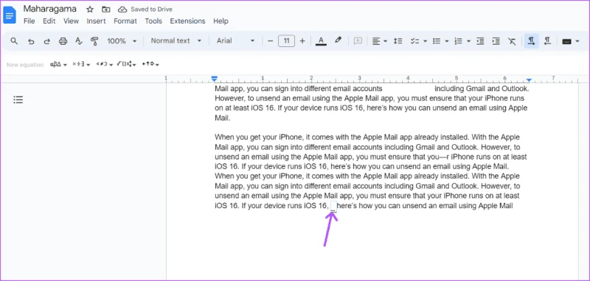Expand the numbered list options arrow
The width and height of the screenshot is (590, 281).
click(x=468, y=41)
